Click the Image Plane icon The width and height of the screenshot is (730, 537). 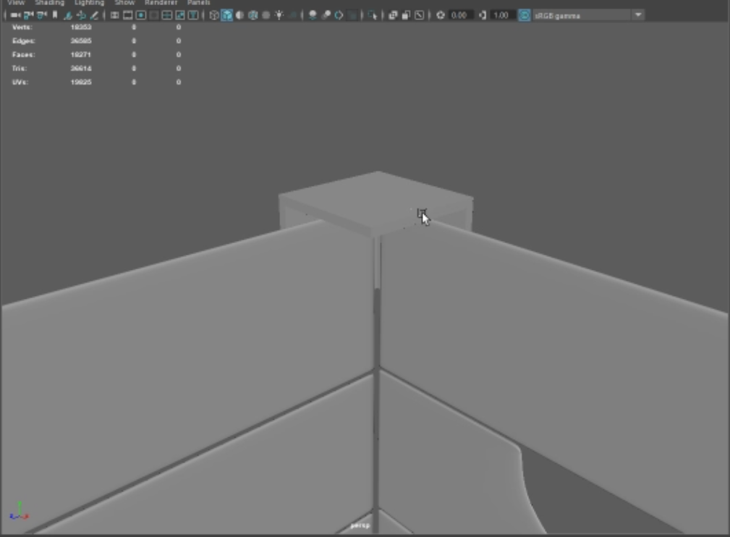click(x=68, y=14)
